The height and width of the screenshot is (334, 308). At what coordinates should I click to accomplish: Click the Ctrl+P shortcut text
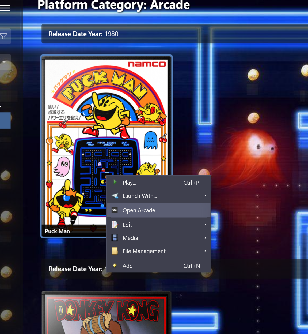pos(191,183)
